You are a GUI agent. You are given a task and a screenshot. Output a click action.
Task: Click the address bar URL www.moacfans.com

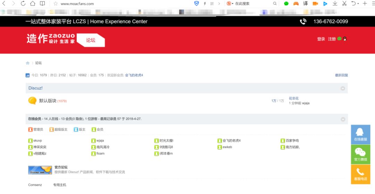[77, 4]
